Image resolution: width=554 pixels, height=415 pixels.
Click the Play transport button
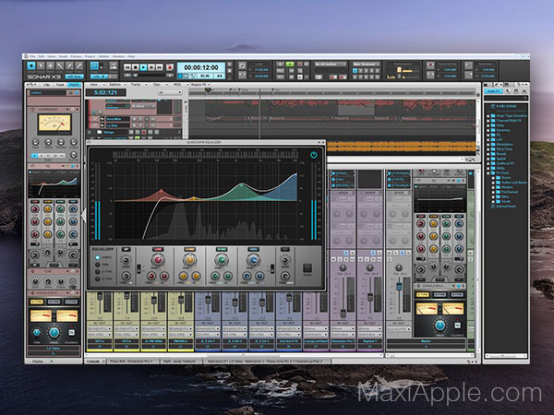[x=143, y=67]
